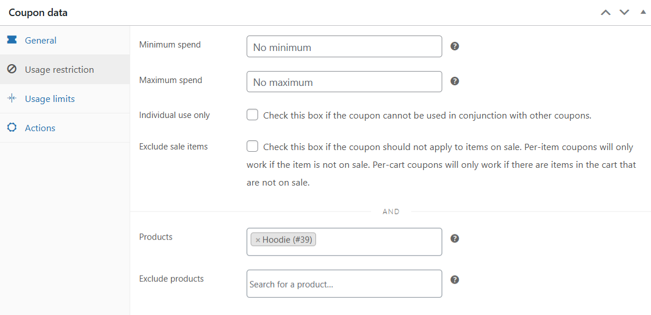This screenshot has height=315, width=651.
Task: Click the Actions circle icon
Action: (x=12, y=128)
